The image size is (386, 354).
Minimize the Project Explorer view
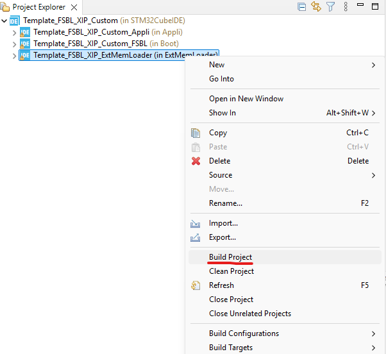(360, 4)
